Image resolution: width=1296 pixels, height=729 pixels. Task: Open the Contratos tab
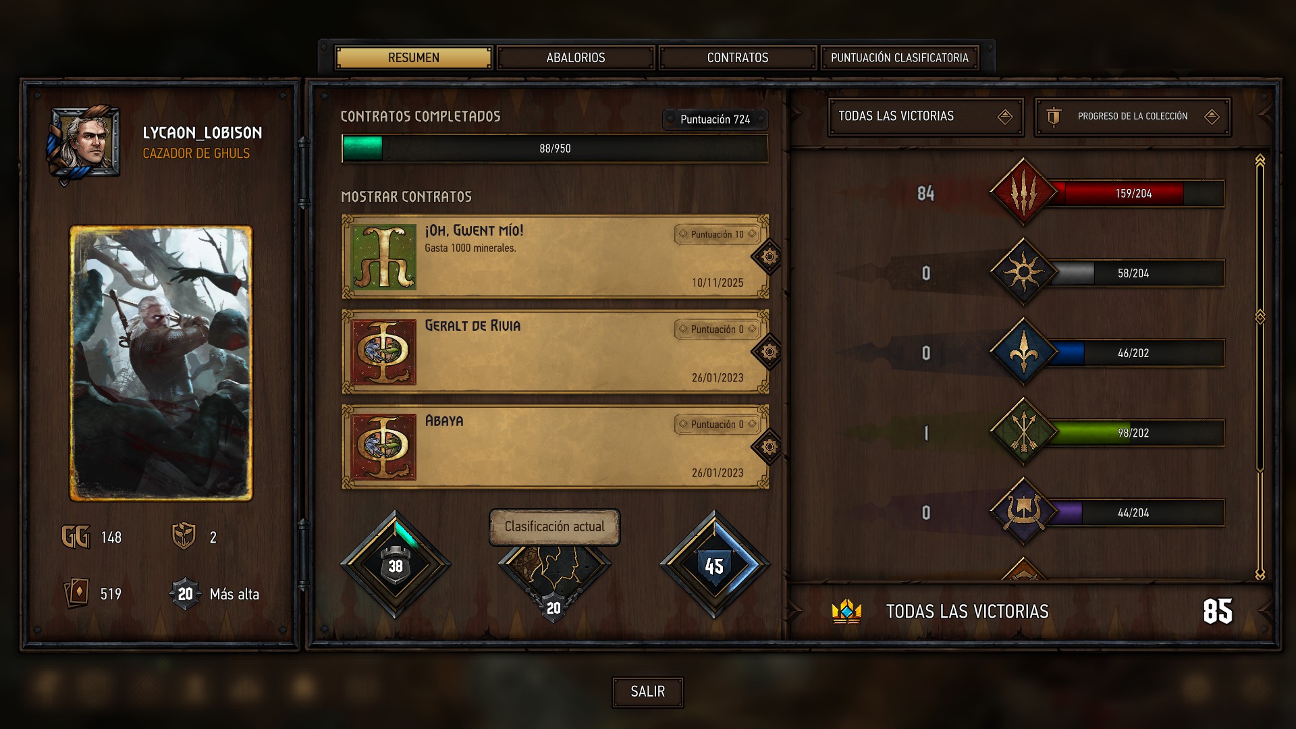point(738,58)
